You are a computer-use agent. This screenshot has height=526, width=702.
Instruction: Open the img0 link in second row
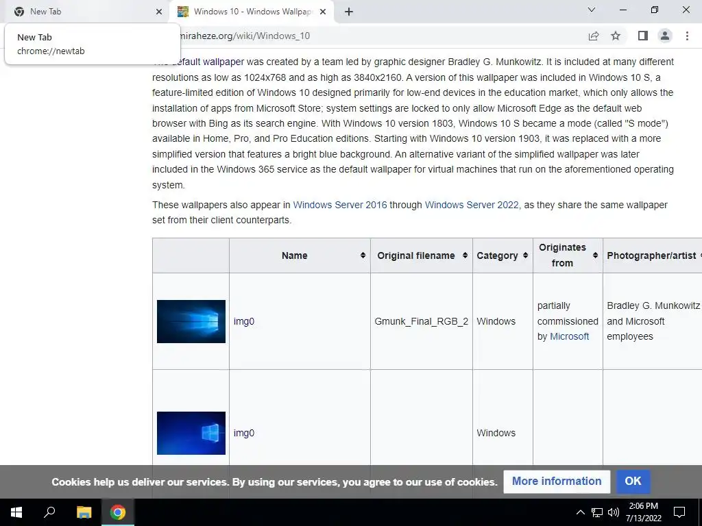(x=244, y=433)
